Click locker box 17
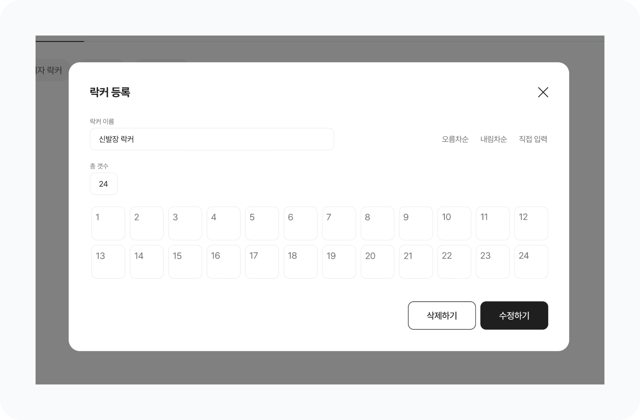 point(262,262)
